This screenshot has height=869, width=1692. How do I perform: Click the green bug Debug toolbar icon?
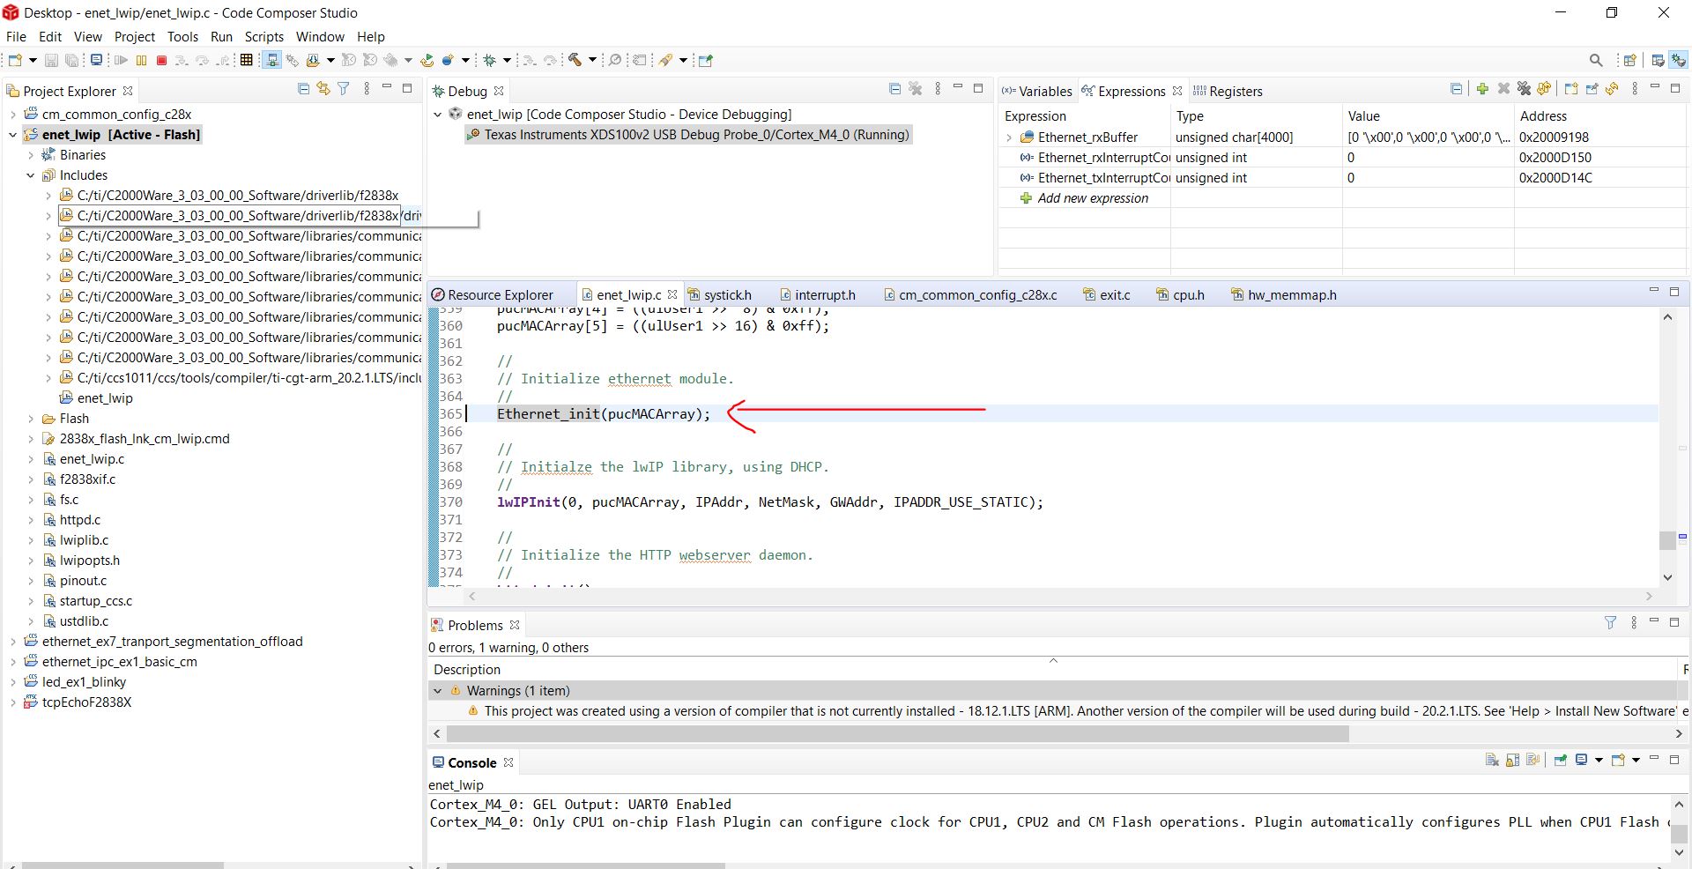pyautogui.click(x=490, y=60)
